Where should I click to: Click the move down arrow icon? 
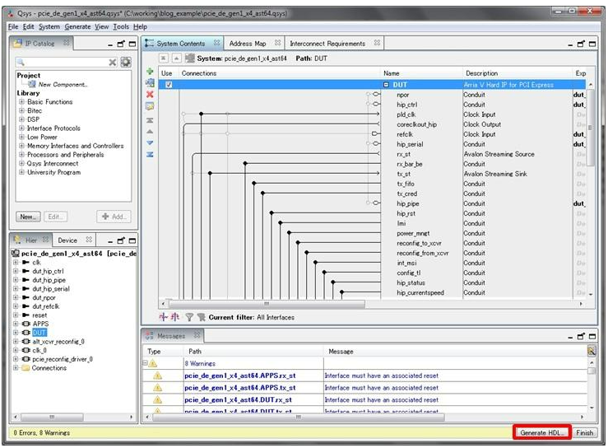[150, 142]
